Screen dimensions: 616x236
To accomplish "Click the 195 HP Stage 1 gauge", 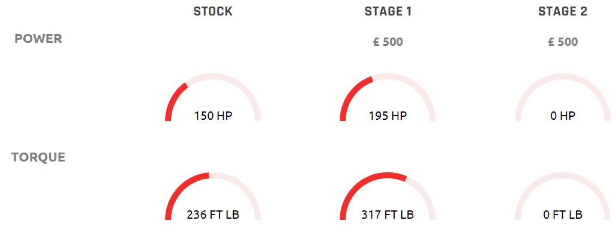I will (x=388, y=97).
